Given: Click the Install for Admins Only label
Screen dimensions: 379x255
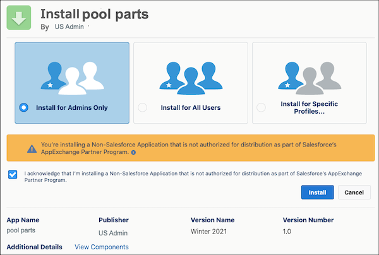Looking at the screenshot, I should coord(72,107).
